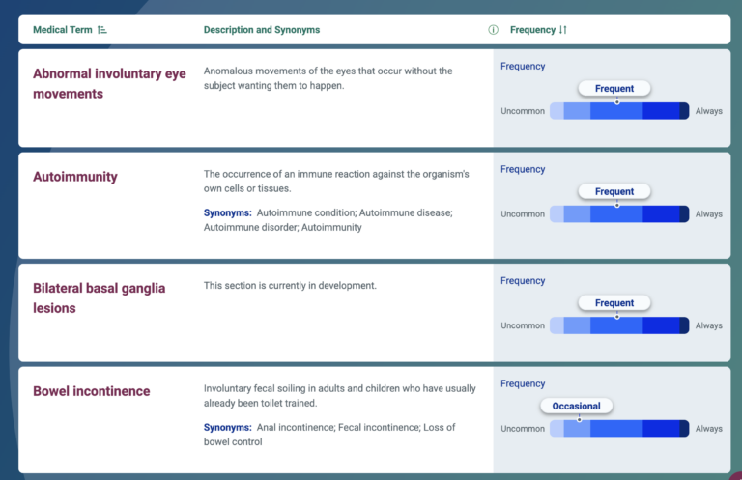
Task: Click the Synonyms label under Autoimmunity
Action: point(228,212)
